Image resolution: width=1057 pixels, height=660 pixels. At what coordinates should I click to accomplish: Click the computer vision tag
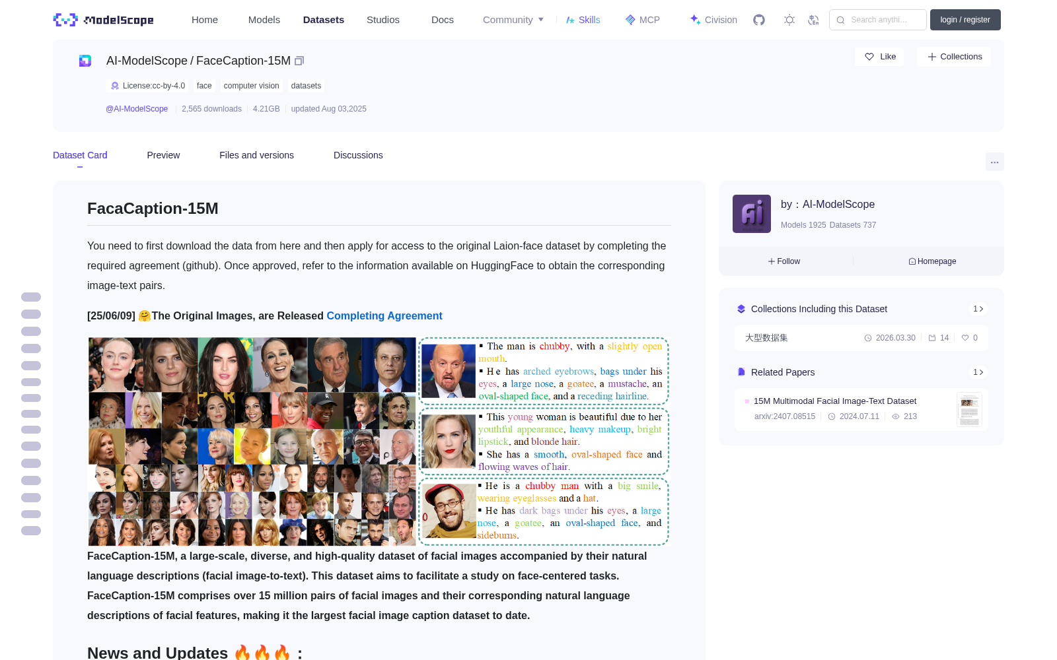pyautogui.click(x=251, y=86)
